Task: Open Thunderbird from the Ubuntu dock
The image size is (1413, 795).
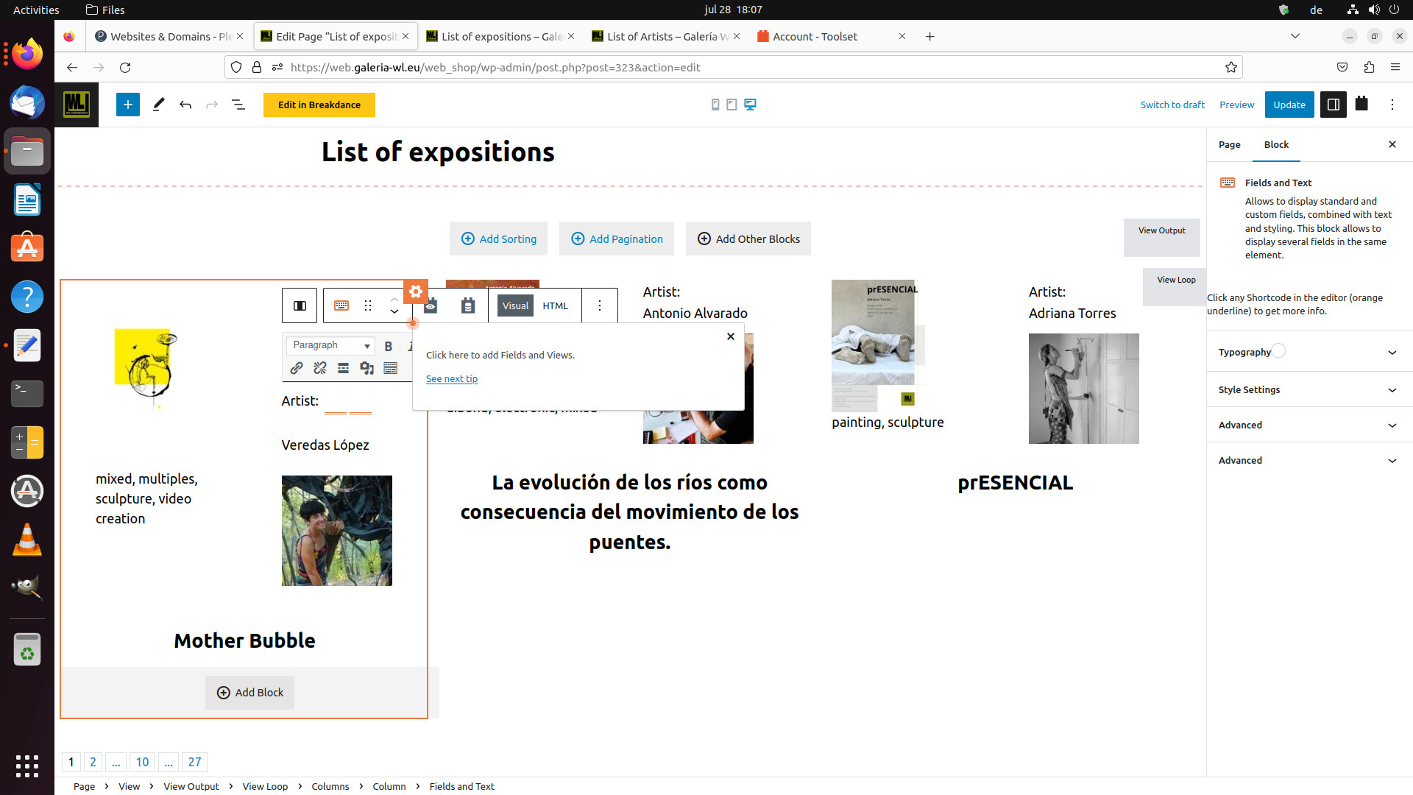Action: pos(27,102)
